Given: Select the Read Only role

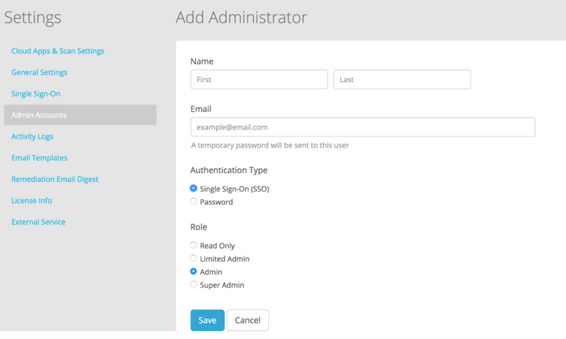Looking at the screenshot, I should click(x=194, y=245).
